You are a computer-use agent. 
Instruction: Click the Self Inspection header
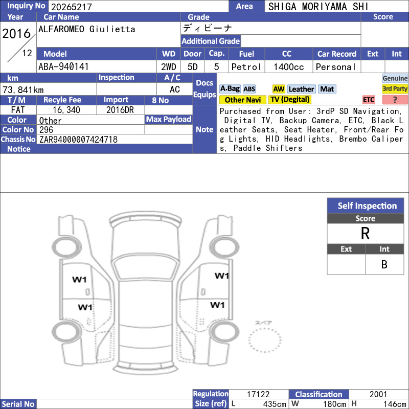click(366, 206)
